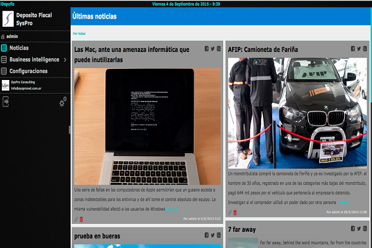This screenshot has width=372, height=248.
Task: Edit the Mac threat article with pencil icon
Action: tap(76, 219)
